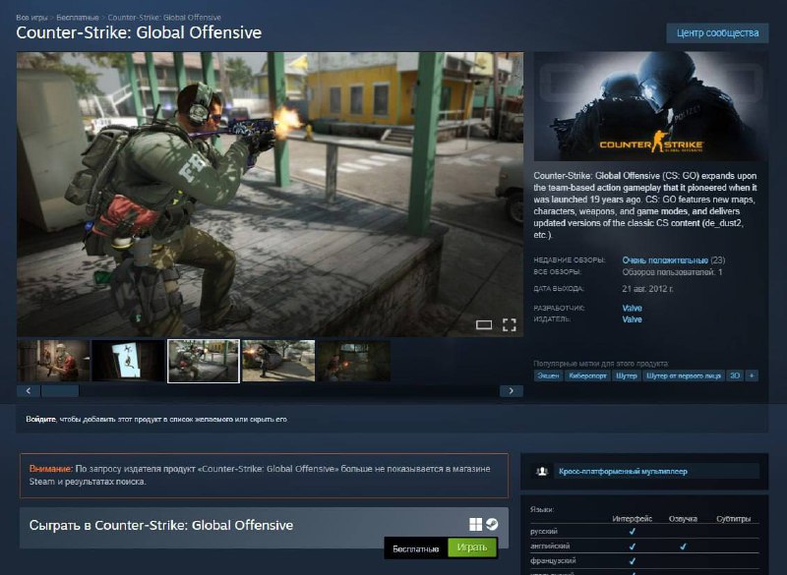Click the Steam platform icon
The image size is (787, 575).
tap(492, 525)
